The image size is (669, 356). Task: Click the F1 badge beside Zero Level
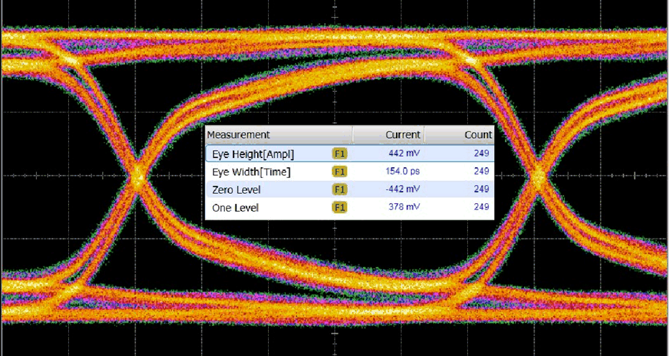pyautogui.click(x=340, y=189)
